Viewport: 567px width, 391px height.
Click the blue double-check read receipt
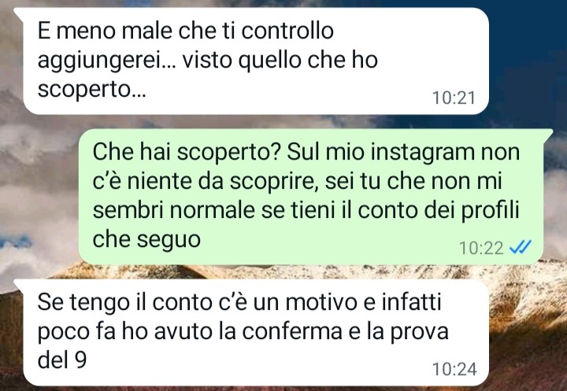click(x=521, y=248)
